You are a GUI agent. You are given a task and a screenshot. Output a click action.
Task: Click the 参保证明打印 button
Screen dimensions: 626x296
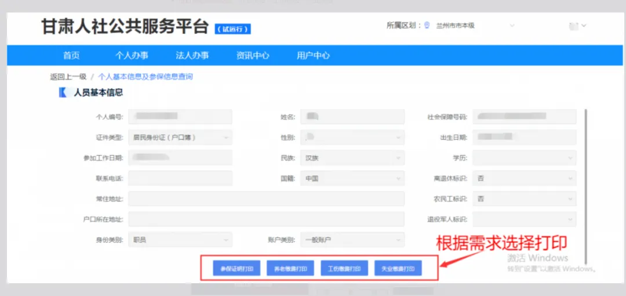coord(237,268)
